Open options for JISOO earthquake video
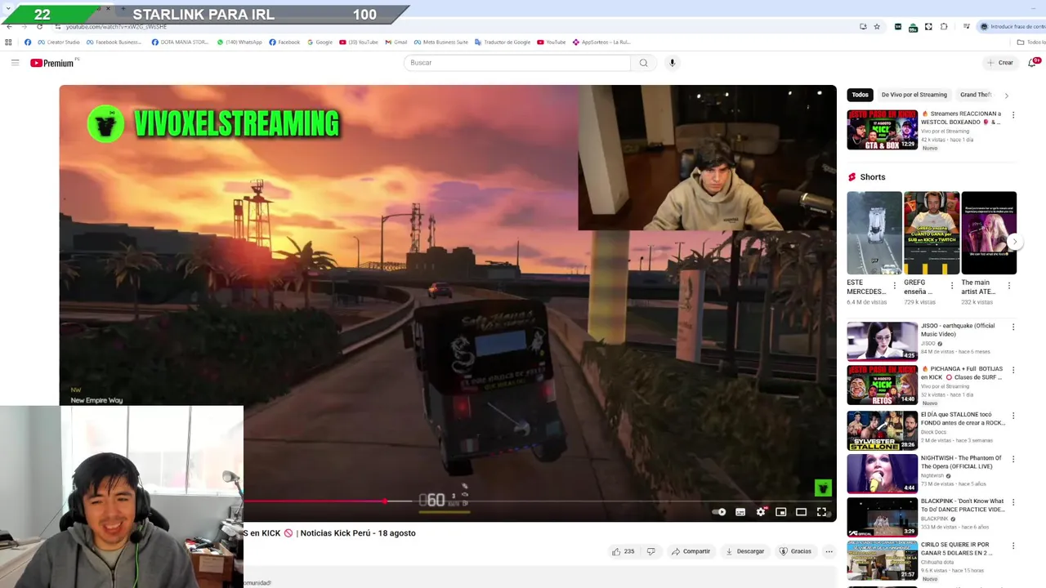1046x588 pixels. pyautogui.click(x=1013, y=327)
